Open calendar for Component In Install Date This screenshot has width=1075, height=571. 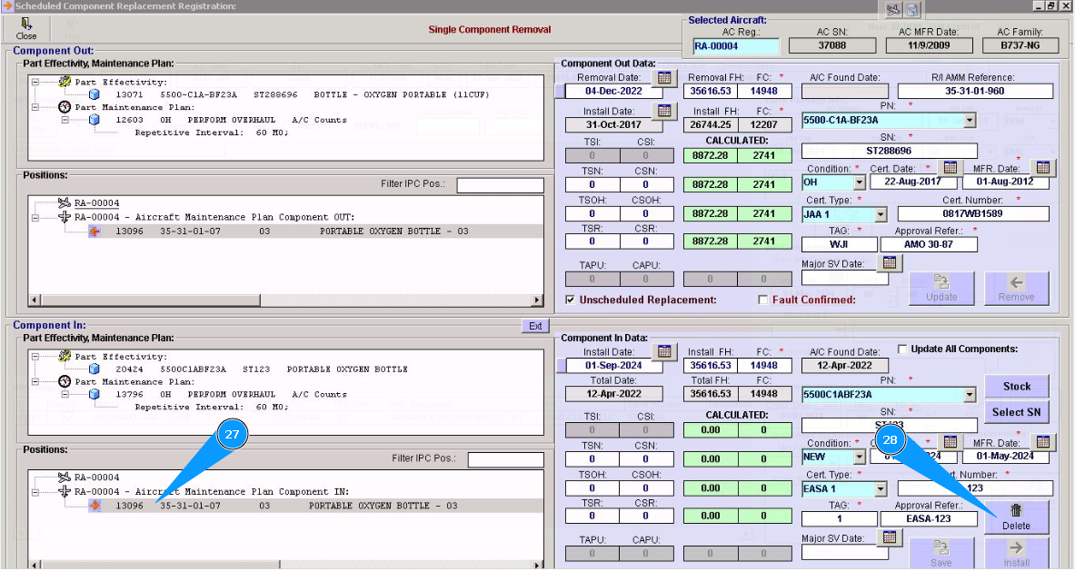point(664,351)
